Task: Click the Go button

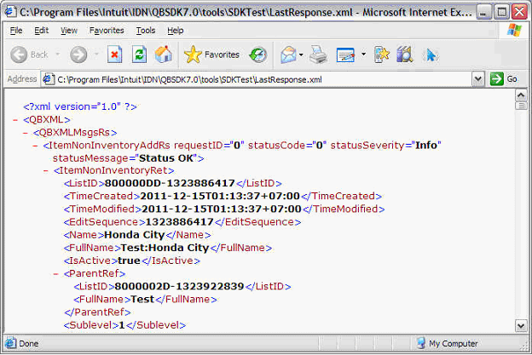Action: point(504,79)
